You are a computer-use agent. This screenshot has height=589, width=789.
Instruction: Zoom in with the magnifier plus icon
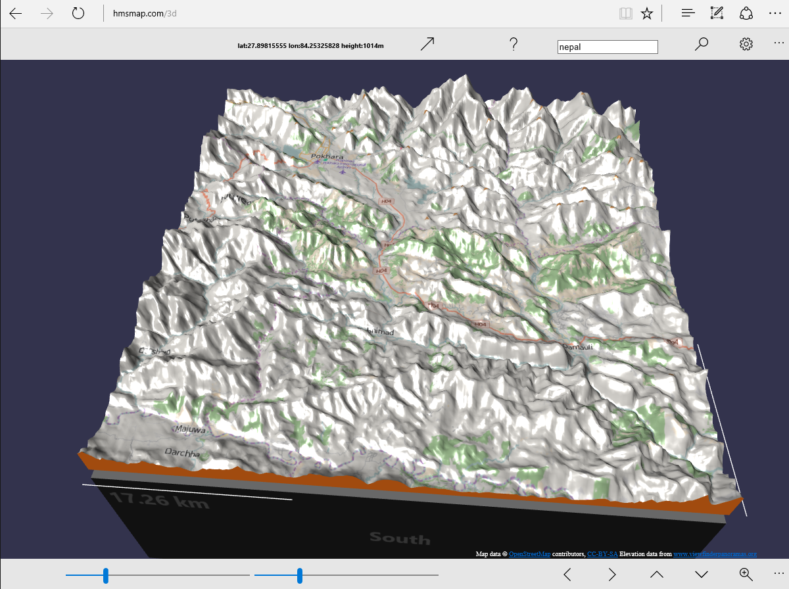(746, 575)
